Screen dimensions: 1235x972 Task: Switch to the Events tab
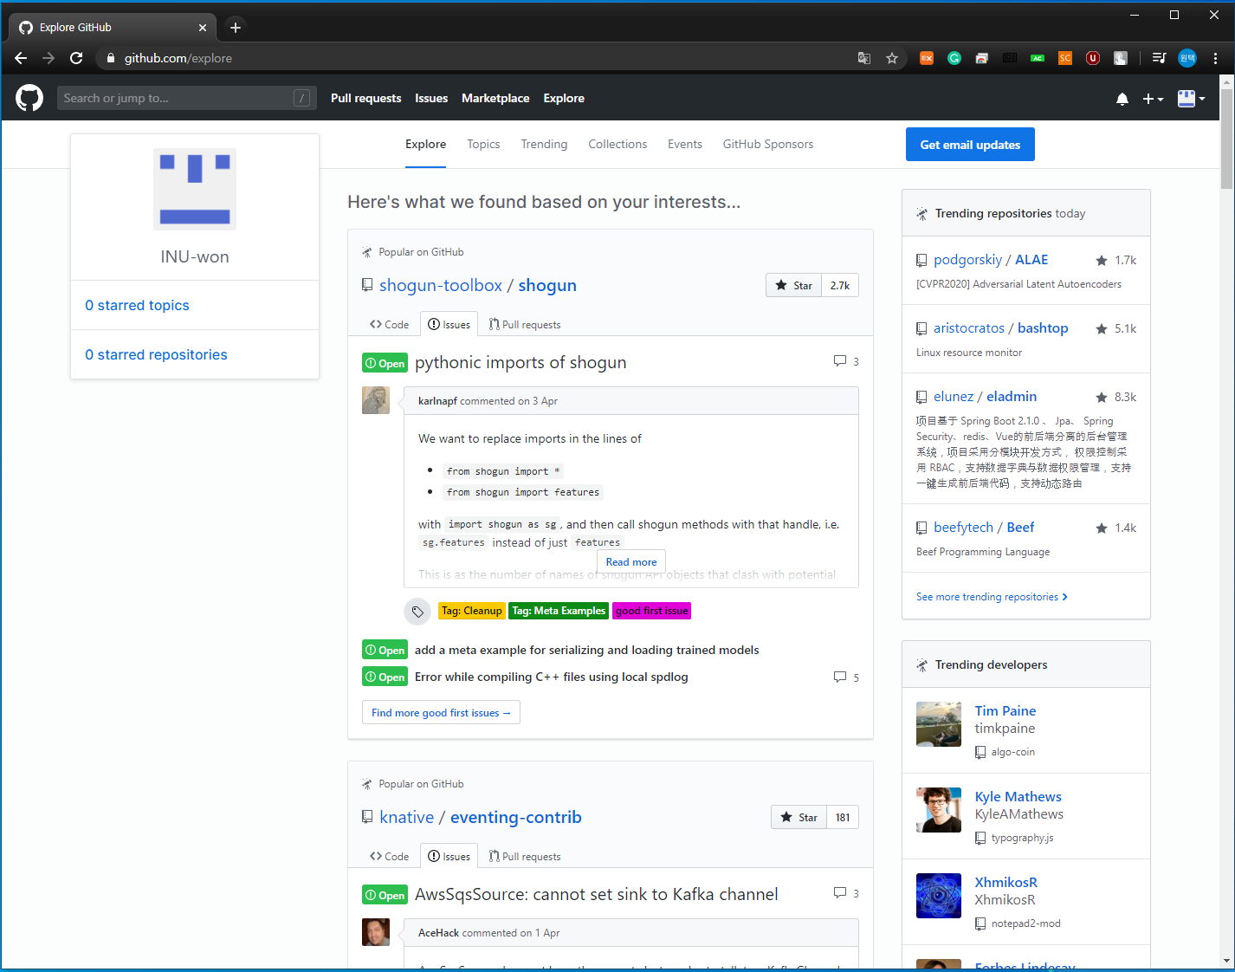click(685, 144)
